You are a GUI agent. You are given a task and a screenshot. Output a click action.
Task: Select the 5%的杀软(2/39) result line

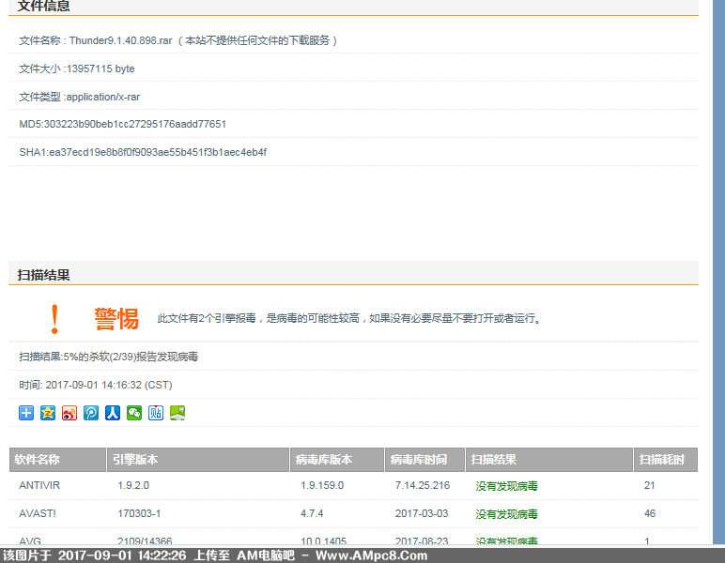click(x=108, y=357)
